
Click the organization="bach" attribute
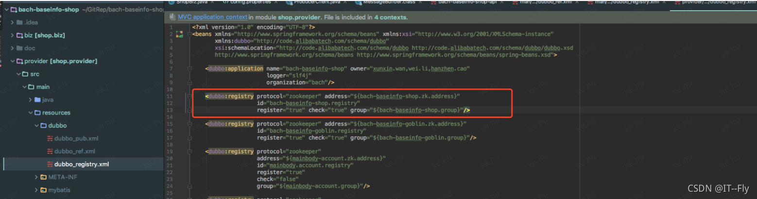297,83
